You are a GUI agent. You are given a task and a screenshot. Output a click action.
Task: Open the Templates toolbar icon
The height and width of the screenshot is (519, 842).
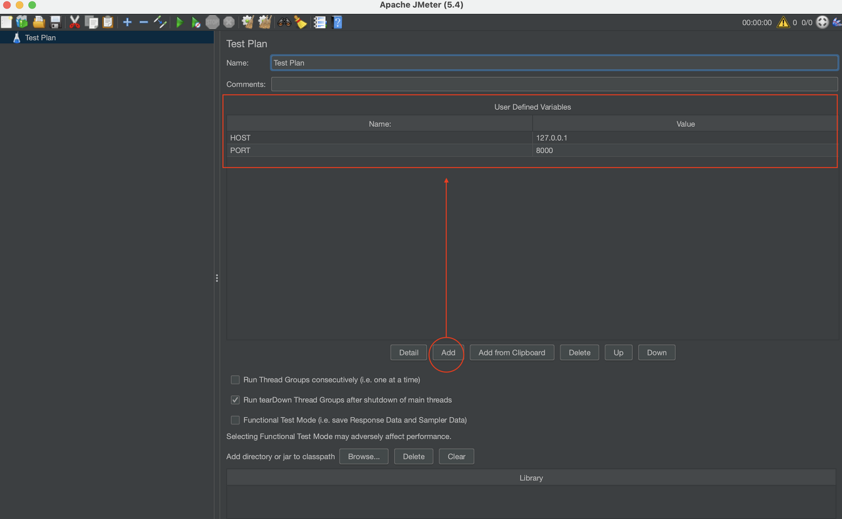tap(22, 22)
